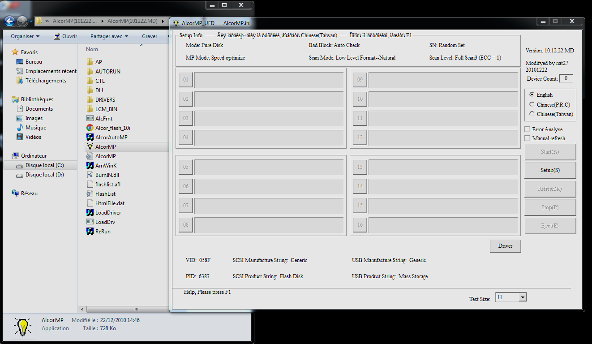The image size is (592, 344).
Task: Select the HtmlFile.dat file icon
Action: click(90, 203)
